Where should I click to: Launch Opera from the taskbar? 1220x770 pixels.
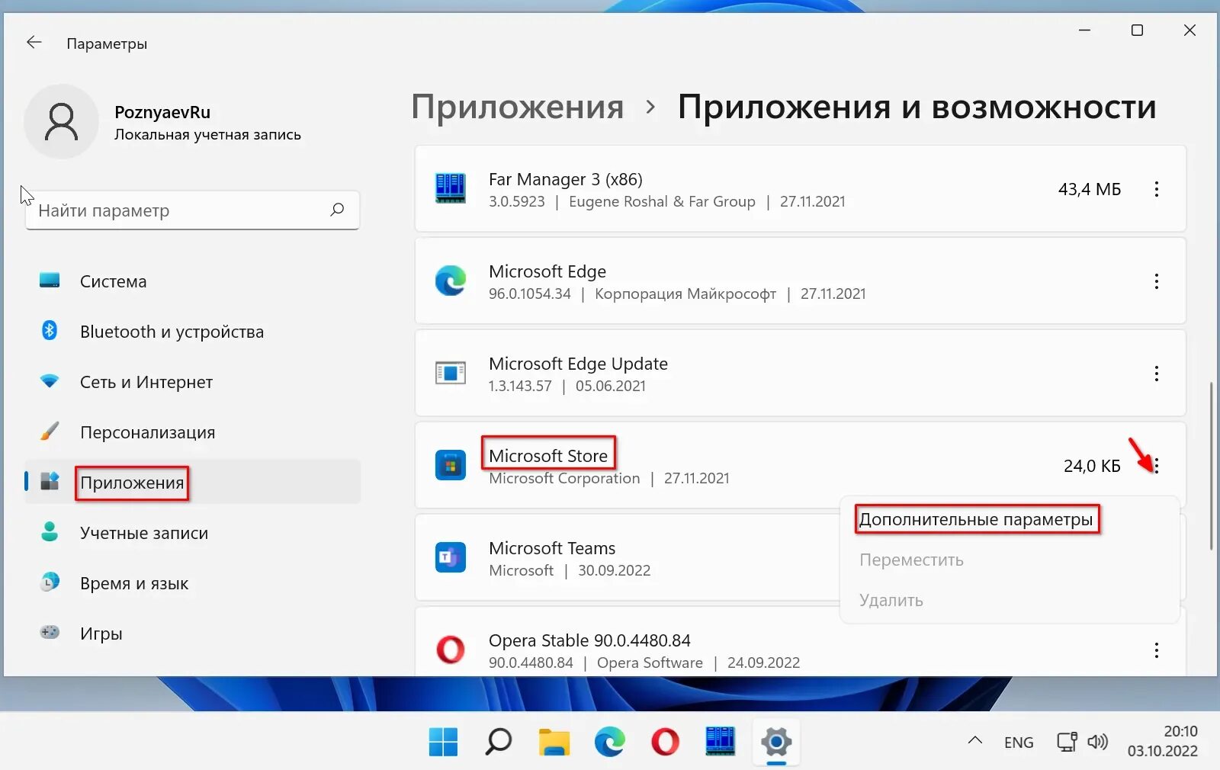coord(665,741)
